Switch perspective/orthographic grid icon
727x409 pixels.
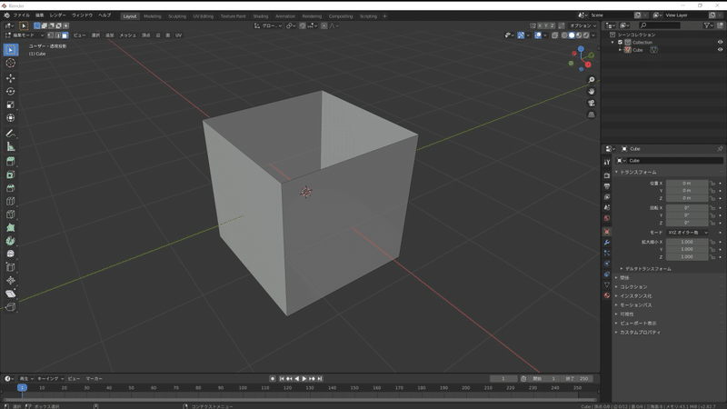592,115
